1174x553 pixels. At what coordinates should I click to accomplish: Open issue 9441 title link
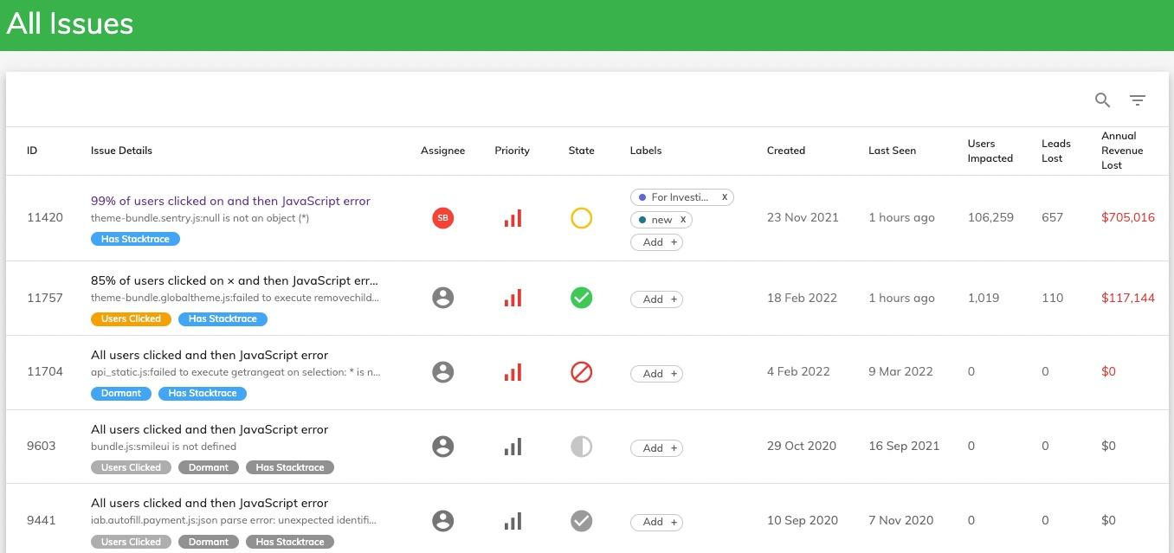[x=210, y=503]
